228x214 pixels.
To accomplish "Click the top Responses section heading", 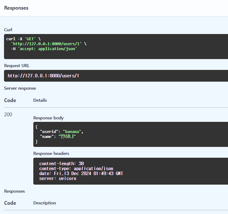I will (16, 8).
